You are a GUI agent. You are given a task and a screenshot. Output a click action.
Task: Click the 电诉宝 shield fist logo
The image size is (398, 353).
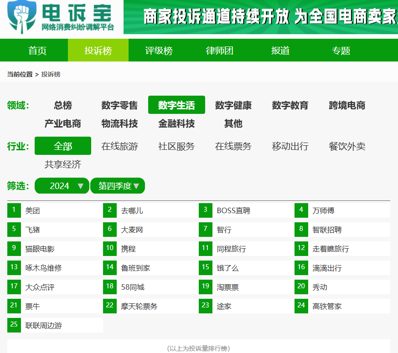[22, 17]
